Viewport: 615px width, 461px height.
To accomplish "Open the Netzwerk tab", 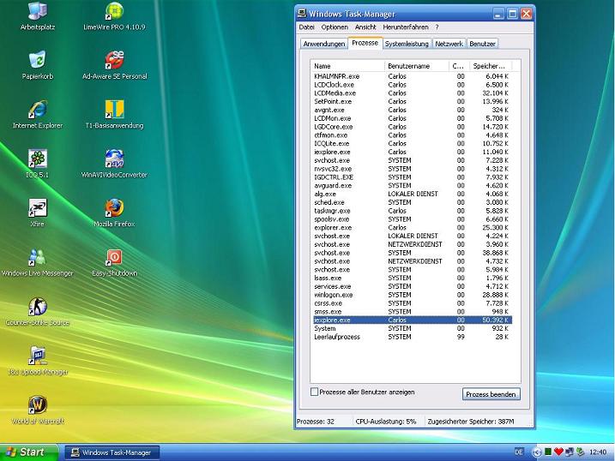I will tap(449, 44).
